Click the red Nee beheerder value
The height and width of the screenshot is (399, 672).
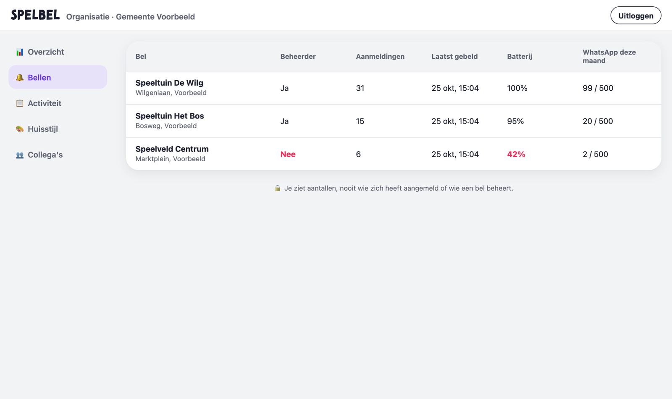(x=288, y=154)
